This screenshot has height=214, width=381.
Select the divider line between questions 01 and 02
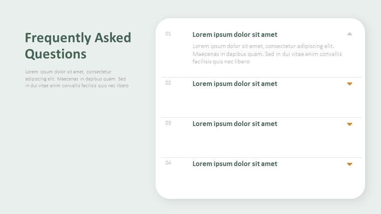click(262, 77)
